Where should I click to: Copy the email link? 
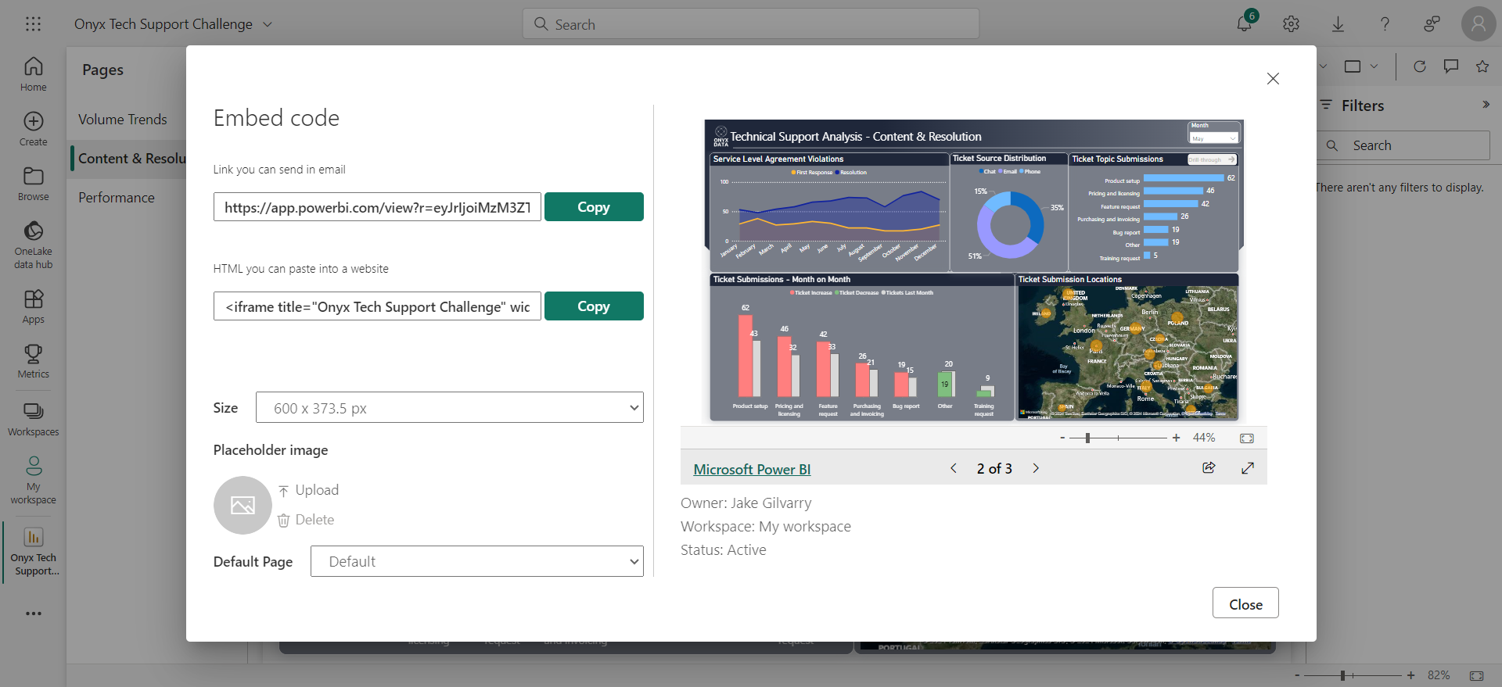pos(594,207)
